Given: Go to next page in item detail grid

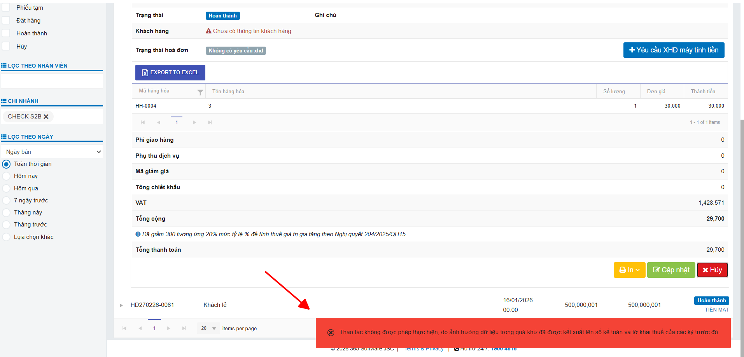Looking at the screenshot, I should pyautogui.click(x=194, y=122).
